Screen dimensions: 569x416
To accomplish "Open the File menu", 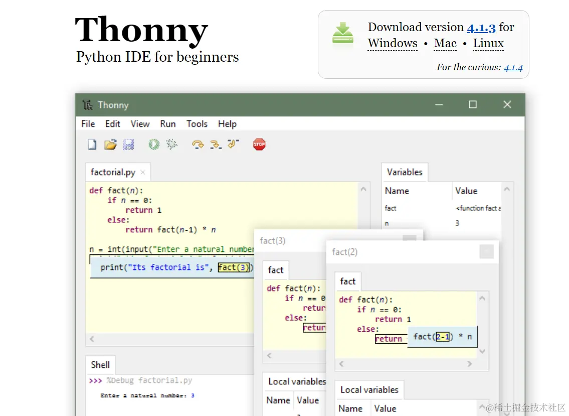I will click(88, 124).
